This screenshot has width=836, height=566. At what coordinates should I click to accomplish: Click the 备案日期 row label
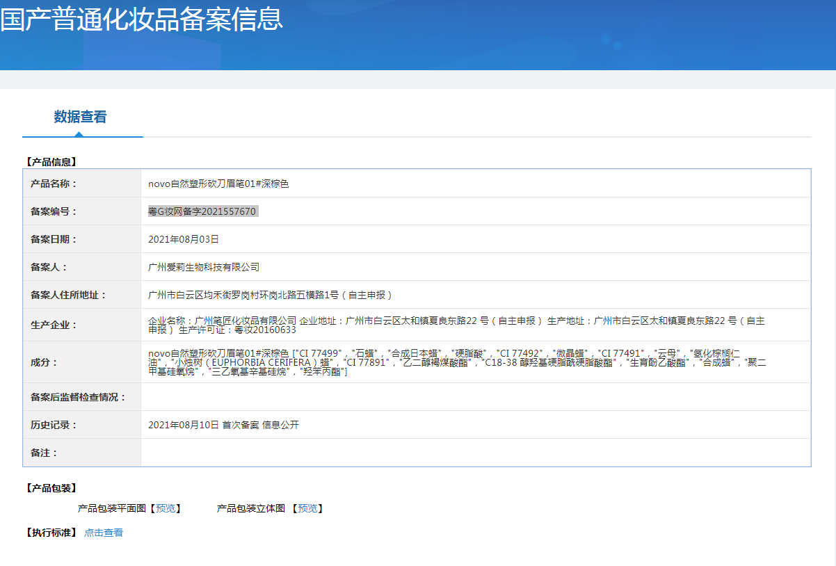tap(54, 239)
